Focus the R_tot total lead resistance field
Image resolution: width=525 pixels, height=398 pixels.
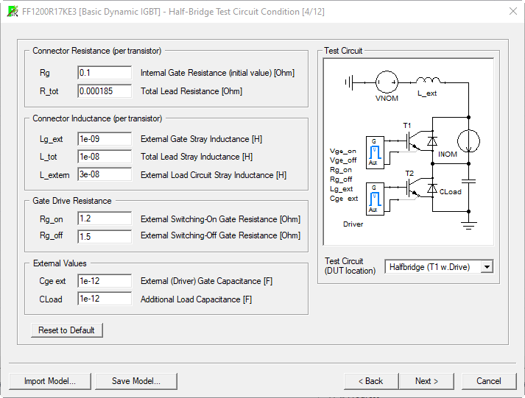[x=105, y=91]
